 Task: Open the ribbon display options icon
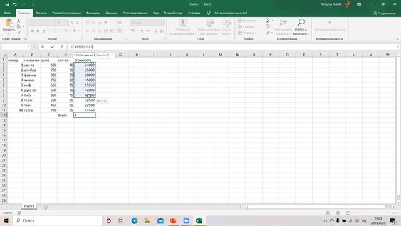click(x=359, y=4)
